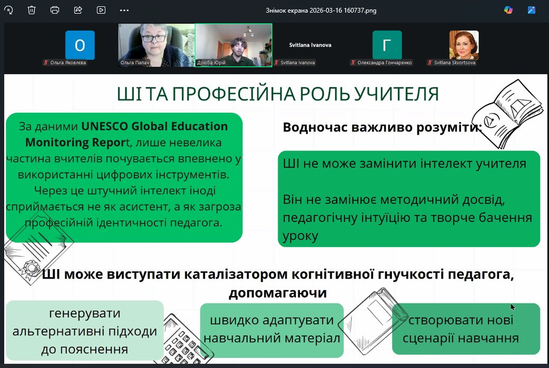549x368 pixels.
Task: Print the image using the printer icon
Action: (55, 10)
